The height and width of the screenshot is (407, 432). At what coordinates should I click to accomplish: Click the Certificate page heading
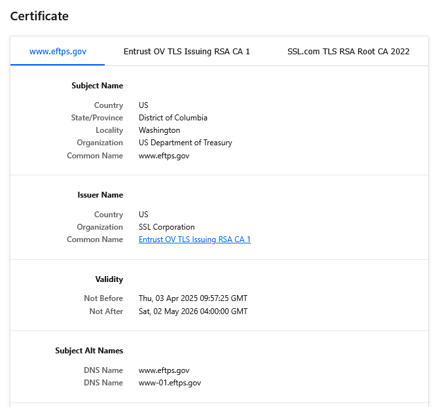point(39,16)
